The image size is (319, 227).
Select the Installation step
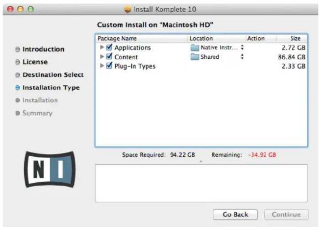(x=40, y=100)
